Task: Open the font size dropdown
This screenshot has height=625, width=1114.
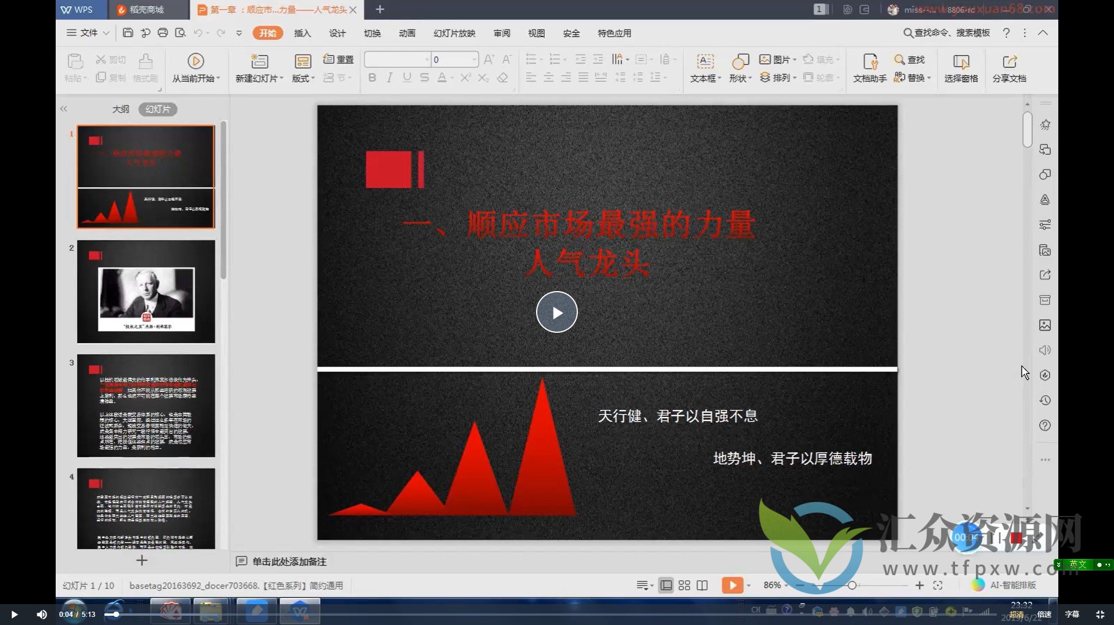Action: [473, 59]
